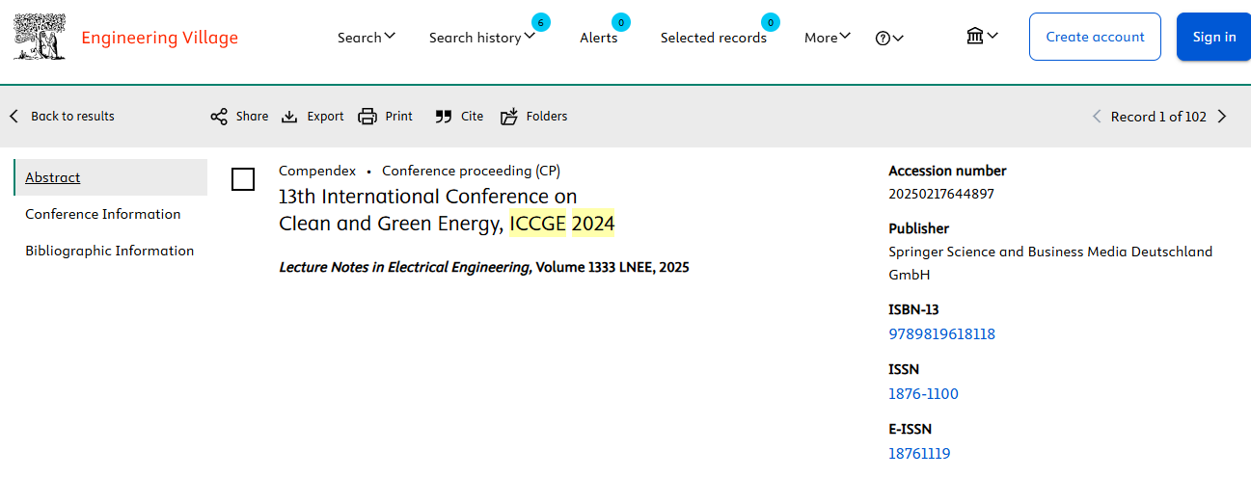Viewport: 1251px width, 478px height.
Task: Click the Search history count badge 6
Action: (x=541, y=21)
